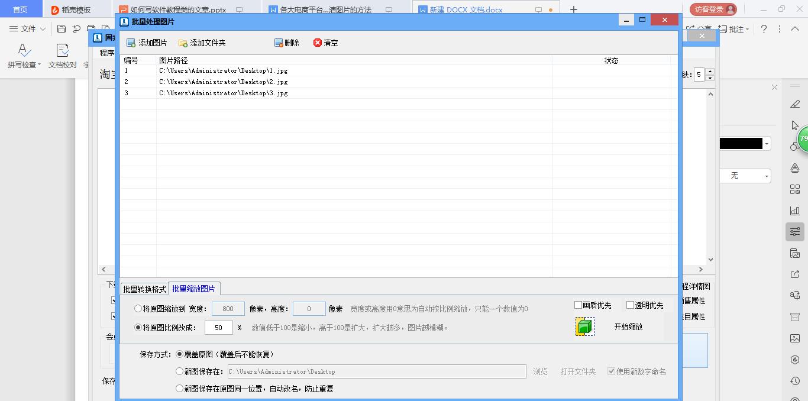Open the 文件 menu dropdown chevron

(41, 28)
